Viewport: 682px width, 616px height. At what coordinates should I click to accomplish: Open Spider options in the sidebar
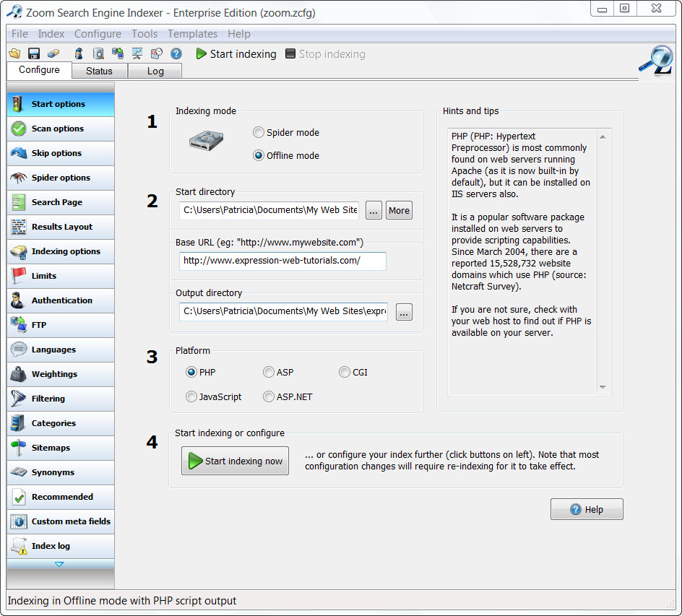61,178
